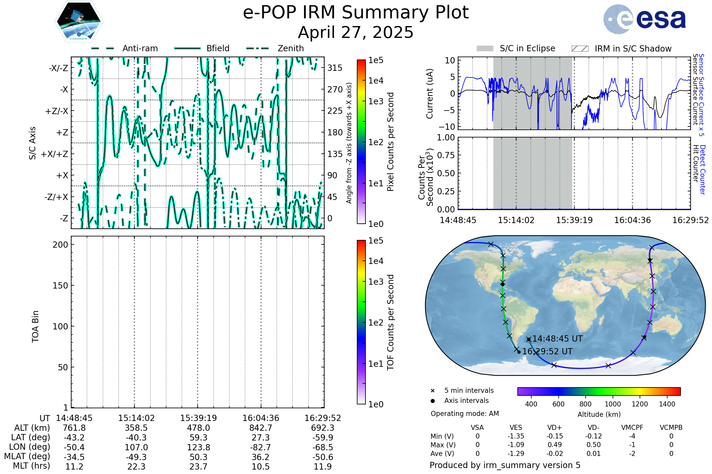
Task: Click the Altitude (km) color bar
Action: coord(599,391)
